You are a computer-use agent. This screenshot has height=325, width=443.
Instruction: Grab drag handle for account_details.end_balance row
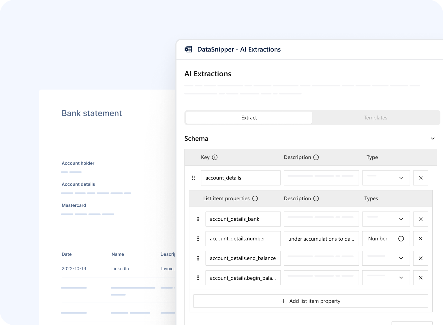198,258
